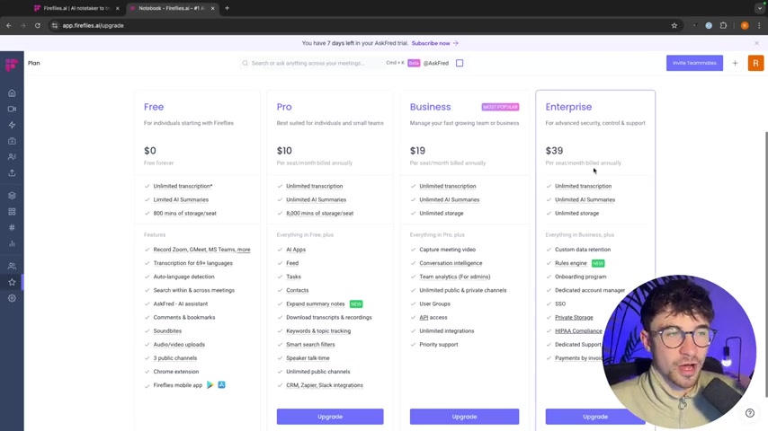Click the App Store icon
This screenshot has width=768, height=431.
point(221,385)
